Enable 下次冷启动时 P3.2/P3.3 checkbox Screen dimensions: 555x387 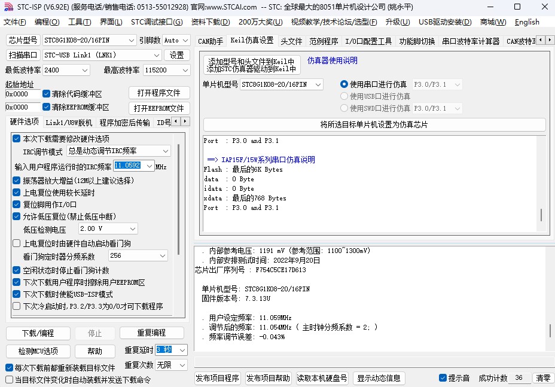[x=16, y=306]
